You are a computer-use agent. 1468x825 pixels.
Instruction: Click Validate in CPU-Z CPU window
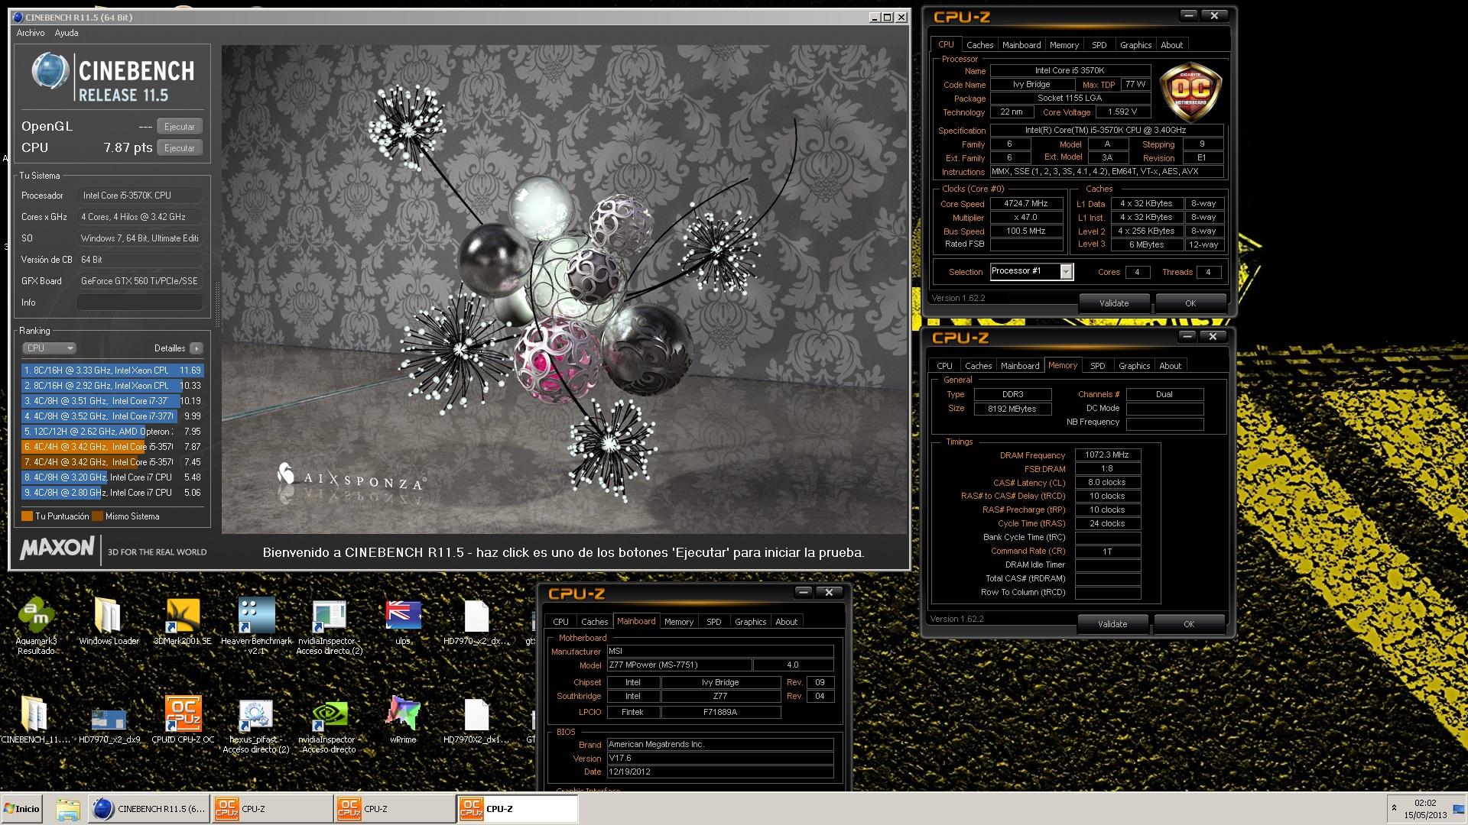pyautogui.click(x=1114, y=303)
